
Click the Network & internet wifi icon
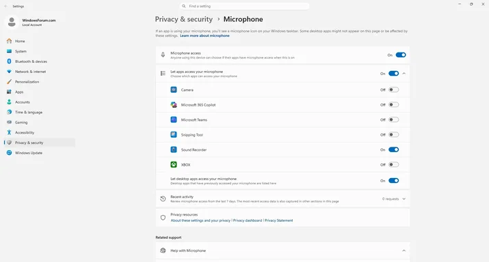[10, 72]
